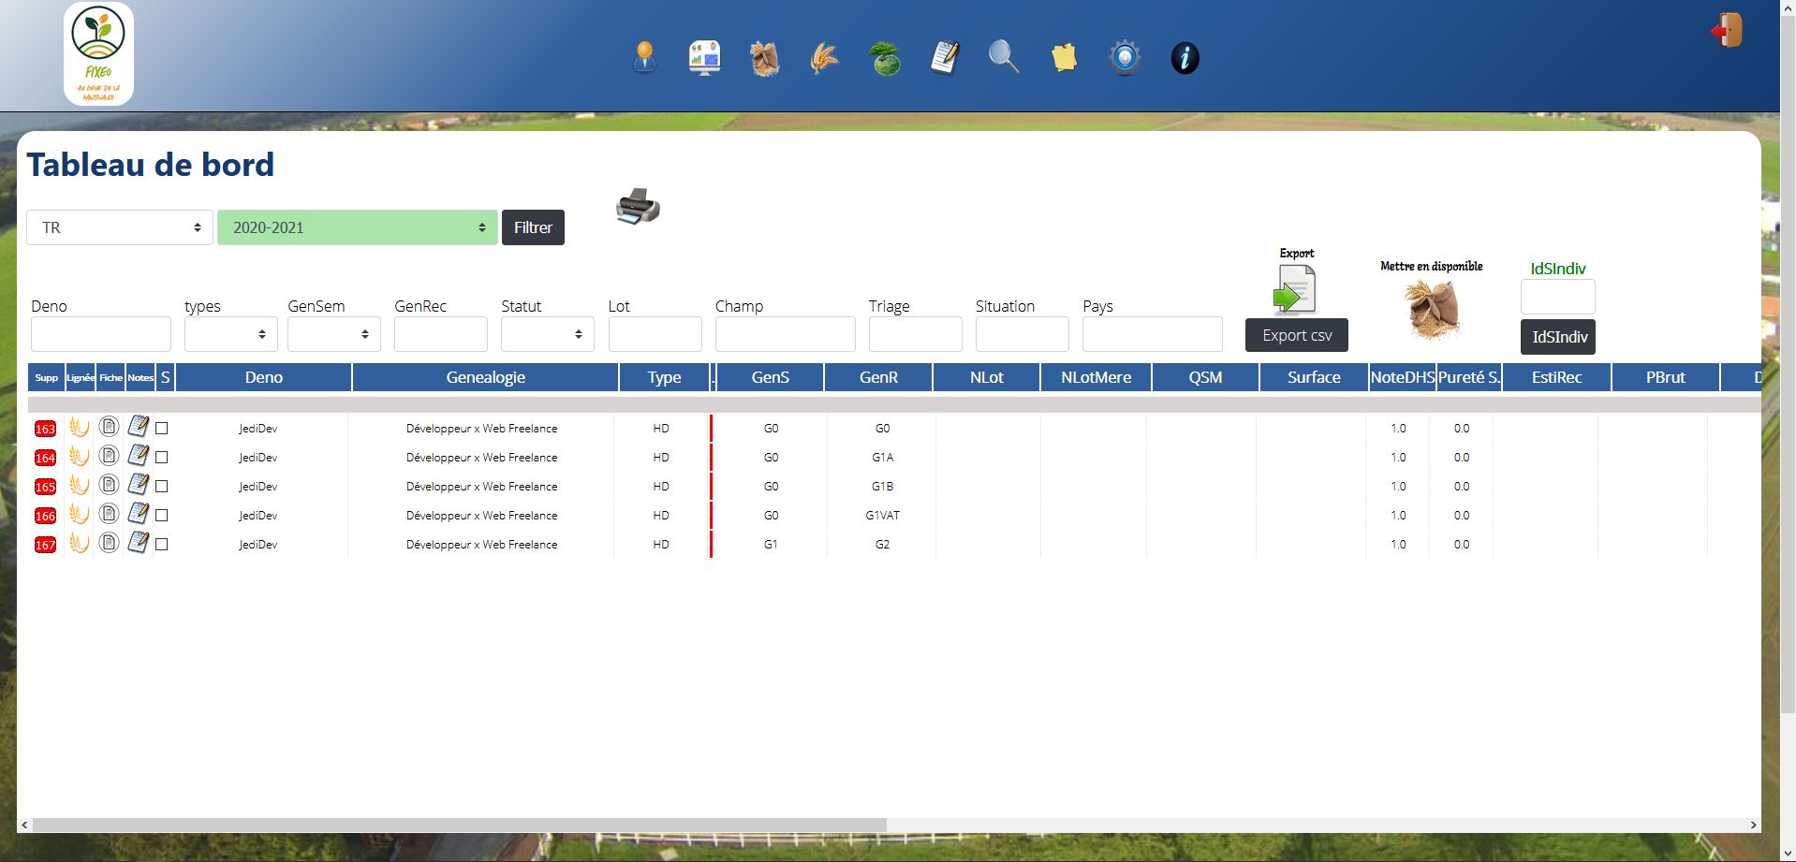This screenshot has width=1796, height=862.
Task: Click the Export csv button
Action: click(x=1296, y=335)
